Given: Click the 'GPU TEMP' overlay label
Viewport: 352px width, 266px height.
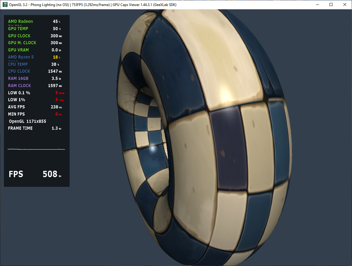Looking at the screenshot, I should 18,28.
